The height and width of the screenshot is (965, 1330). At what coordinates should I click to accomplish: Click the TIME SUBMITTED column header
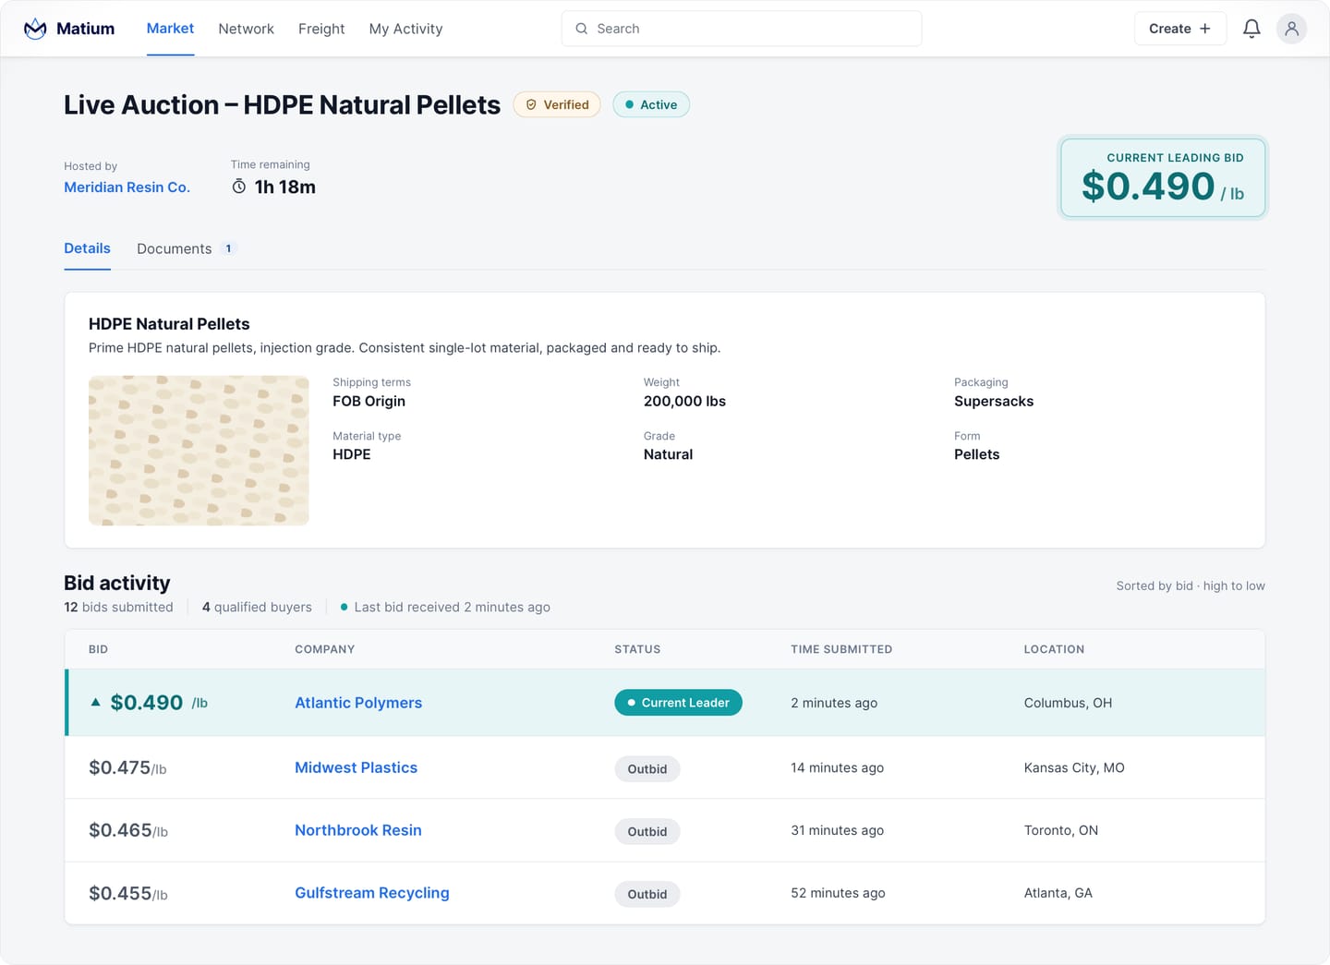[x=841, y=649]
